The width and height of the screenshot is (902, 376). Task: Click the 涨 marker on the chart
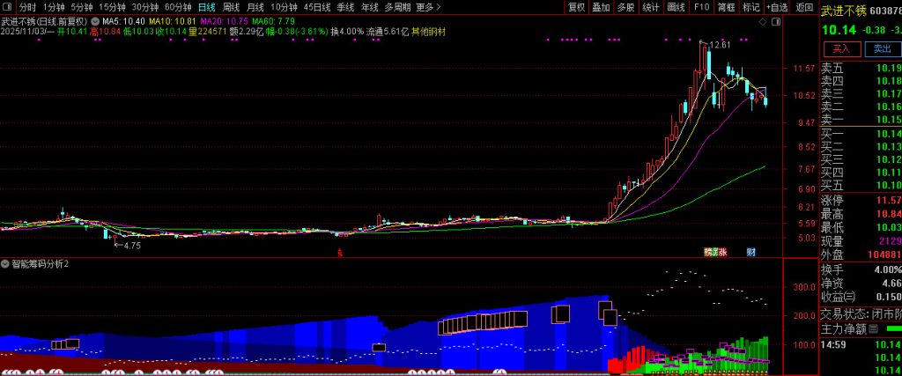pos(723,252)
